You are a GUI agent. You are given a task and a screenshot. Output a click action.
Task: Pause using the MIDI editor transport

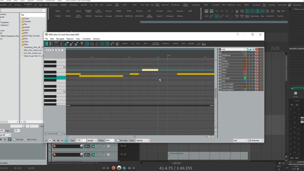tap(54, 141)
